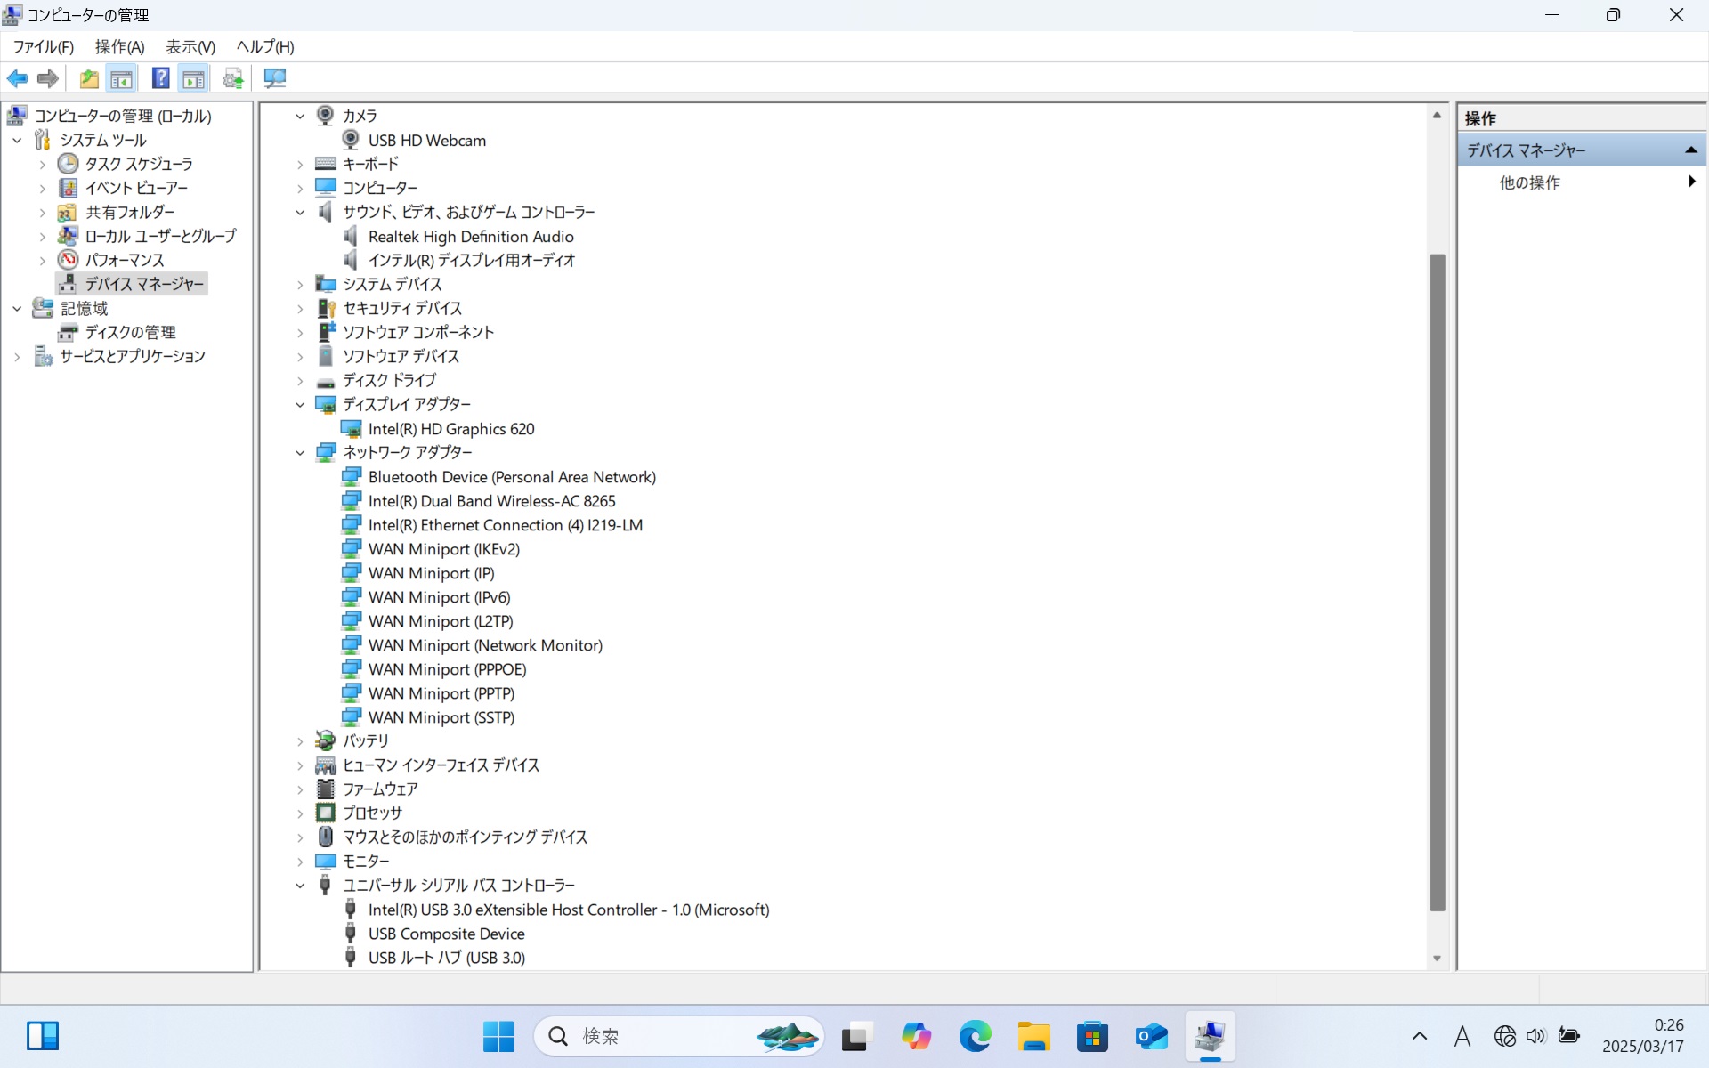Open Microsoft Edge from the taskbar
Screen dimensions: 1709x1068
(x=975, y=1036)
